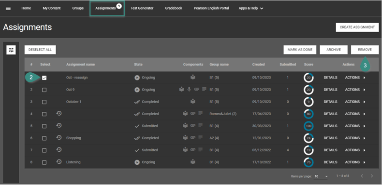The width and height of the screenshot is (382, 185).
Task: Click Submitted check icon in row 5
Action: tap(137, 126)
